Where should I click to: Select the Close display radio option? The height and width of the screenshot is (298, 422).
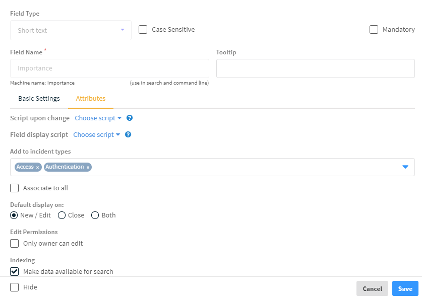click(62, 215)
